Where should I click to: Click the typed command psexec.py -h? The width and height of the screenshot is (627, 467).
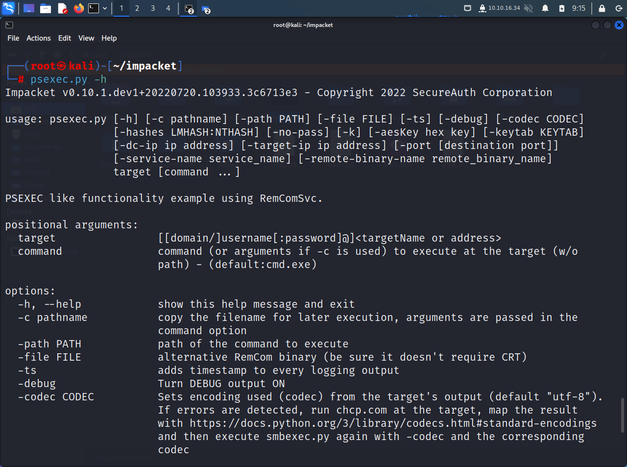click(69, 79)
